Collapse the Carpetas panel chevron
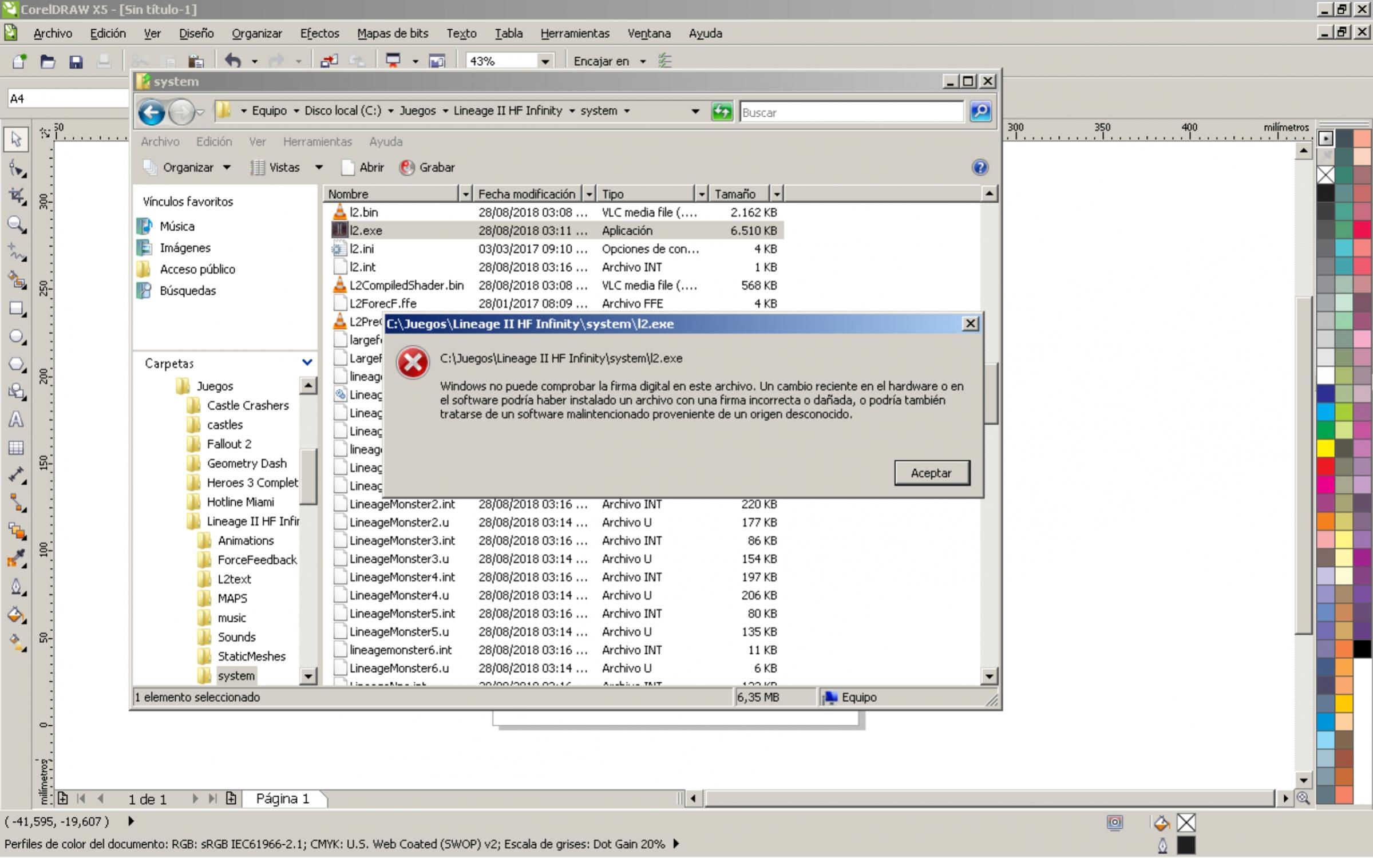Screen dimensions: 1373x858 tap(307, 362)
